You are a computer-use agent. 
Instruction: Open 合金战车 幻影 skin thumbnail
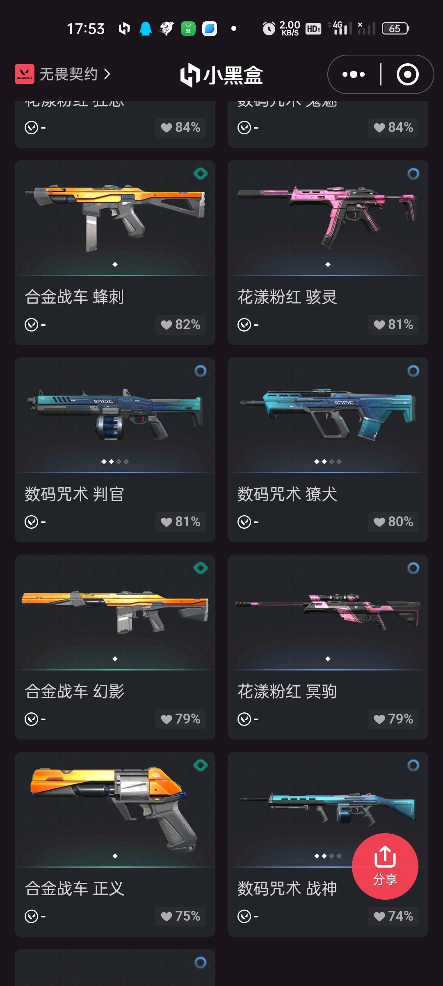click(x=115, y=612)
